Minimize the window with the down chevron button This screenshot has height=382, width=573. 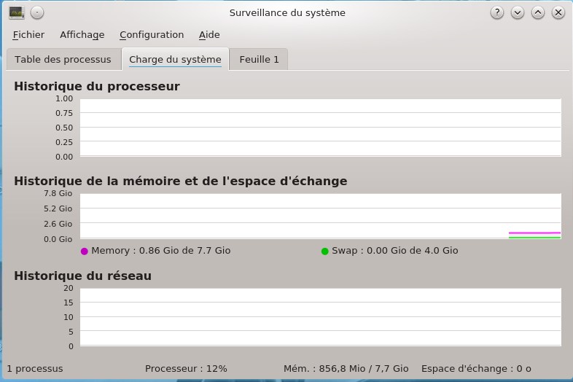tap(518, 12)
